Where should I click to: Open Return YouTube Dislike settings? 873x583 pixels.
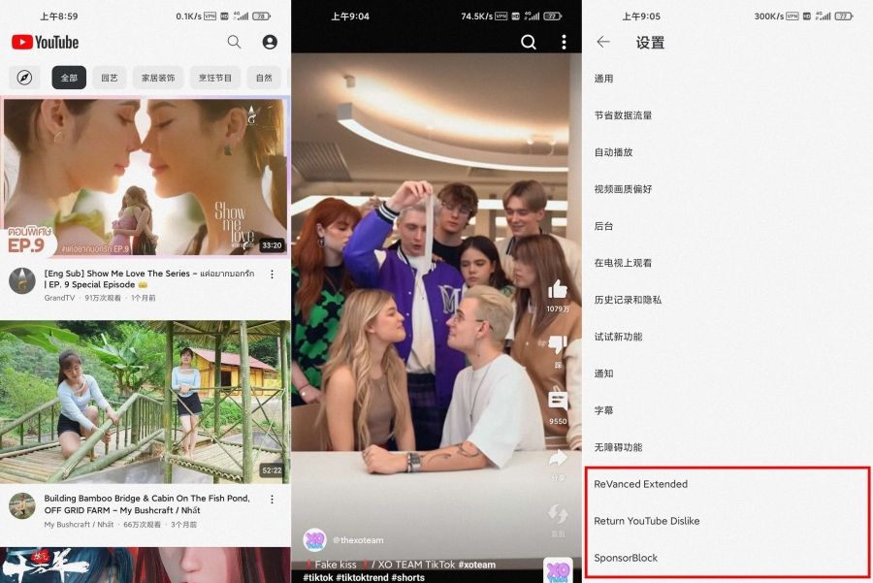[x=647, y=521]
